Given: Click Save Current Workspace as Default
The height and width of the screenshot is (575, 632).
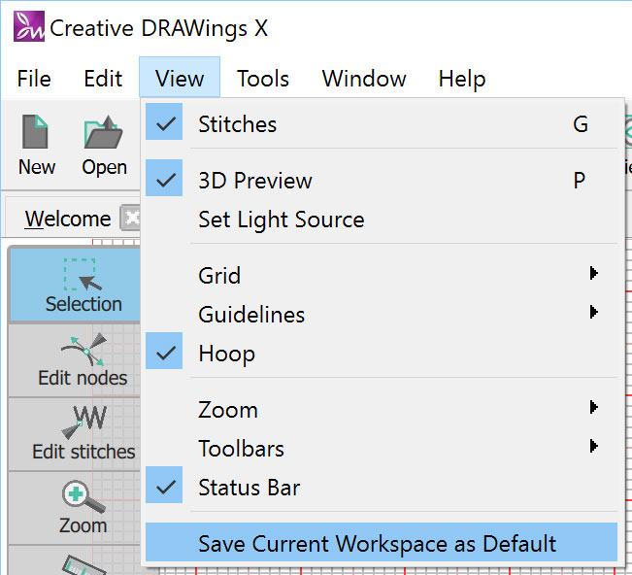Looking at the screenshot, I should click(x=377, y=544).
